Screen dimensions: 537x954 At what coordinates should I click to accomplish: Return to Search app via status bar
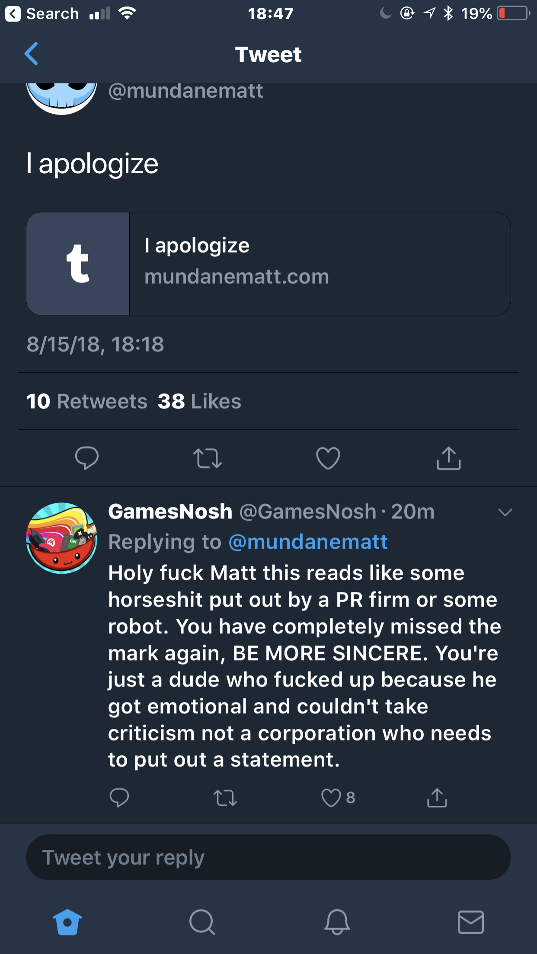[42, 14]
